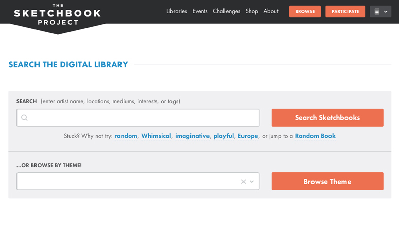Click the magnifying glass search icon
The height and width of the screenshot is (231, 399).
[24, 118]
